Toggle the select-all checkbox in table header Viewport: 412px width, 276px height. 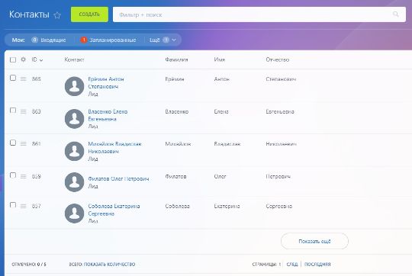point(13,59)
